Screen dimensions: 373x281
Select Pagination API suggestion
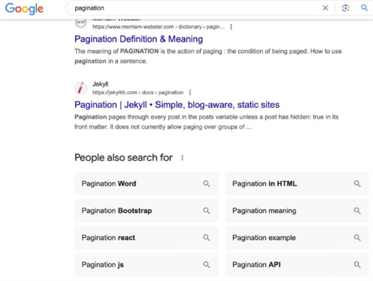coord(297,265)
